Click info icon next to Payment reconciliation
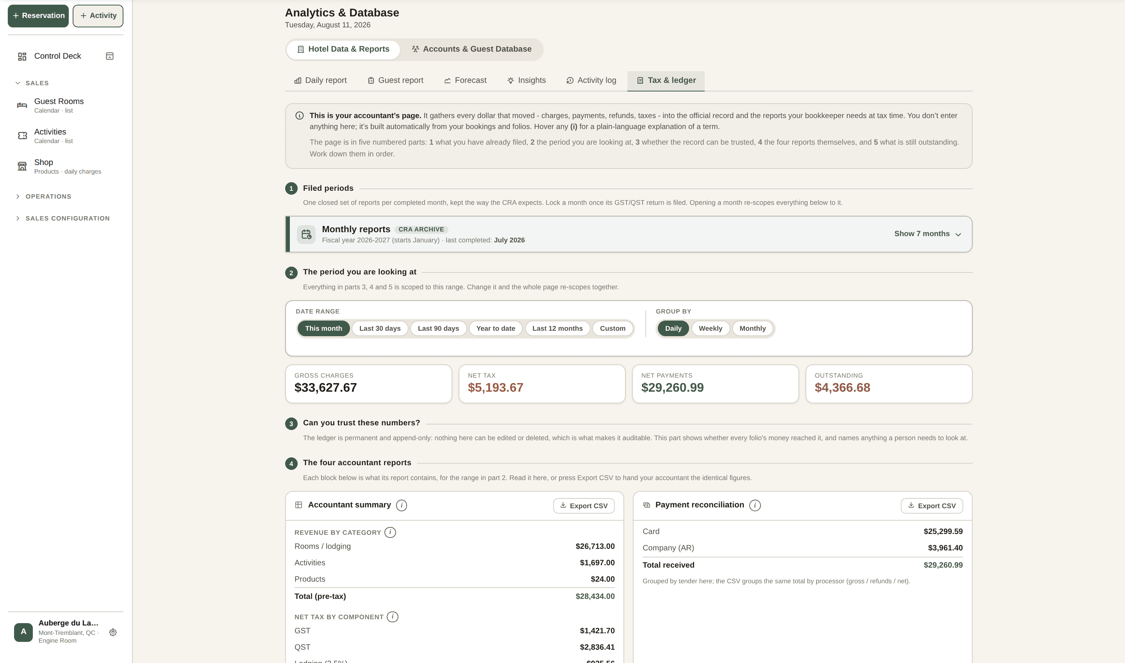1125x663 pixels. pyautogui.click(x=754, y=505)
